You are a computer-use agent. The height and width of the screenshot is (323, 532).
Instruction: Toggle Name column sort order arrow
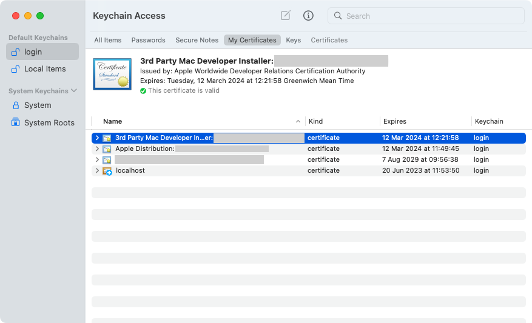click(x=298, y=121)
